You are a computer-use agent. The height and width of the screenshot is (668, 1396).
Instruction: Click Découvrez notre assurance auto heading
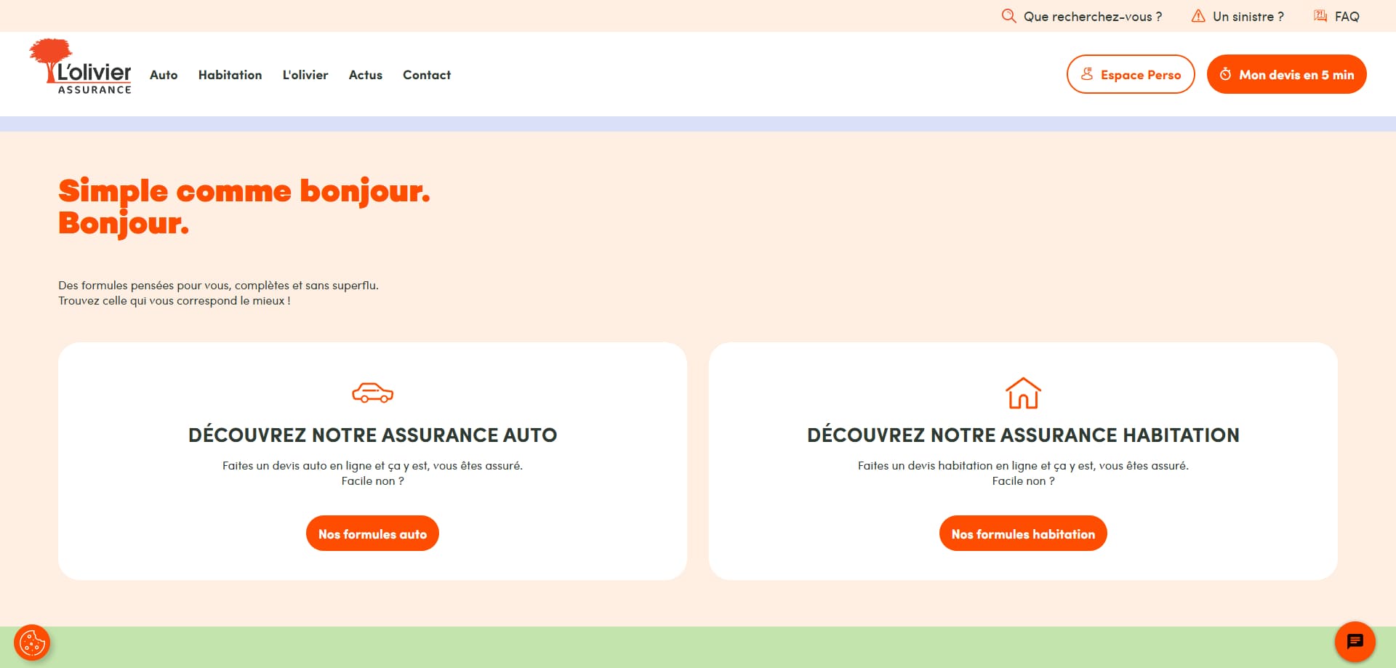point(372,435)
